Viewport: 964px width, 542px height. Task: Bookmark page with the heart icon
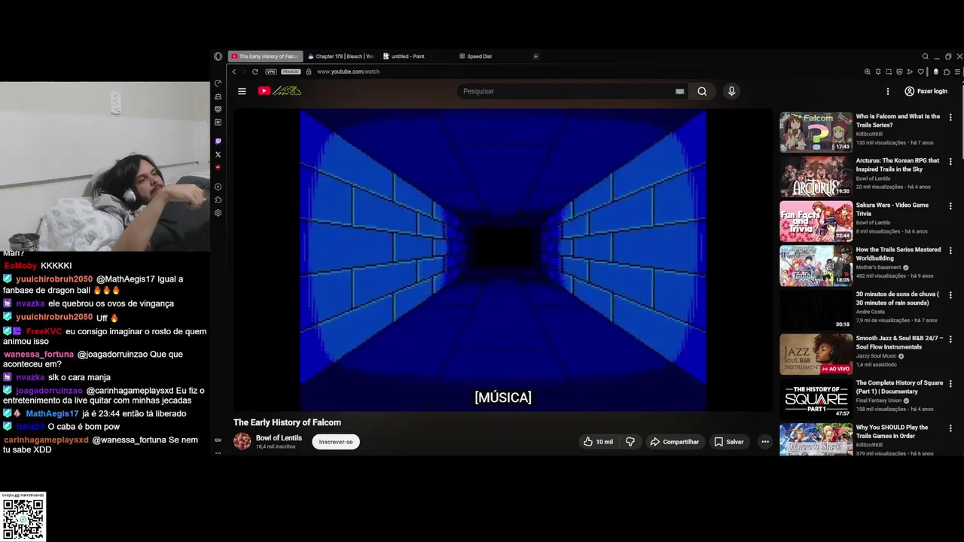coord(920,72)
